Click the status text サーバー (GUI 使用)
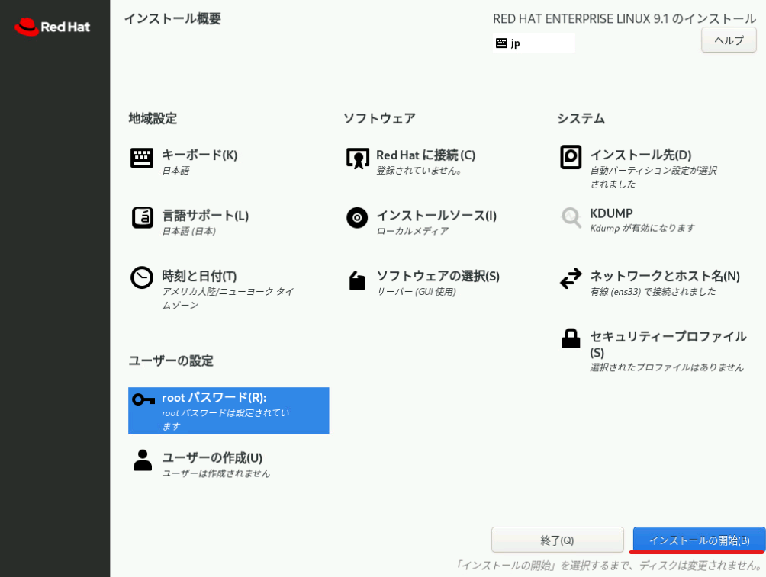 (417, 291)
